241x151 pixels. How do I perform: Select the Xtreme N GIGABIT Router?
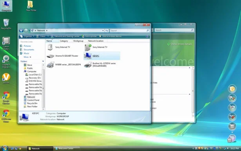coord(62,56)
